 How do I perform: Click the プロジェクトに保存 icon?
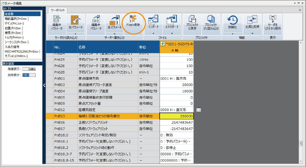[x=192, y=22]
